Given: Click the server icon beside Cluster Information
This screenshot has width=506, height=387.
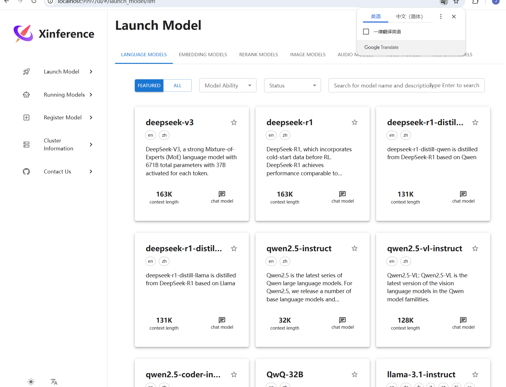Looking at the screenshot, I should tap(26, 145).
